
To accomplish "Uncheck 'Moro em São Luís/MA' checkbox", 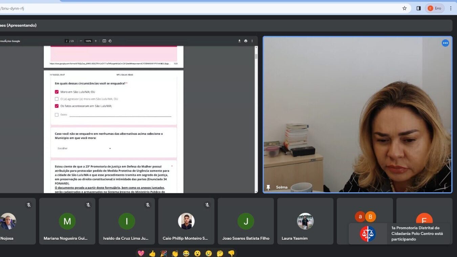I will coord(57,92).
